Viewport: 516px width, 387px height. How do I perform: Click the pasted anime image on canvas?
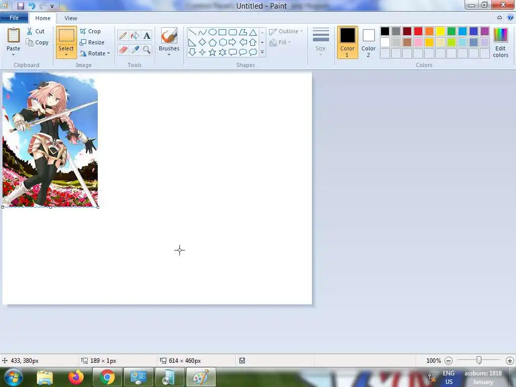tap(50, 140)
